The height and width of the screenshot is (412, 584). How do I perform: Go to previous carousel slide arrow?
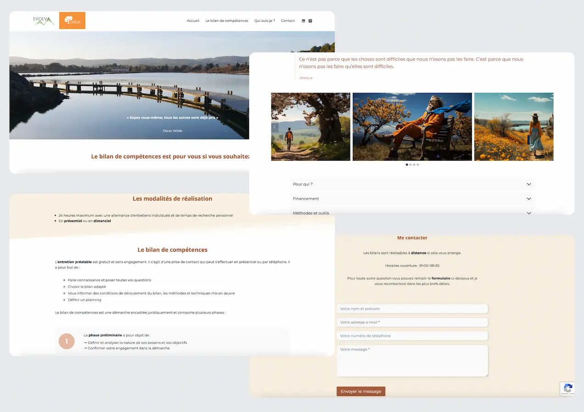pos(275,127)
